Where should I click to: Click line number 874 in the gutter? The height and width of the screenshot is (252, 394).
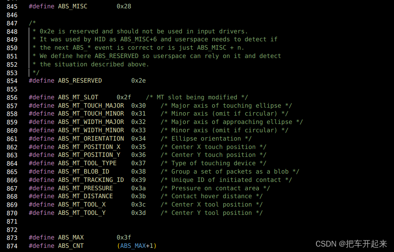[x=12, y=246]
